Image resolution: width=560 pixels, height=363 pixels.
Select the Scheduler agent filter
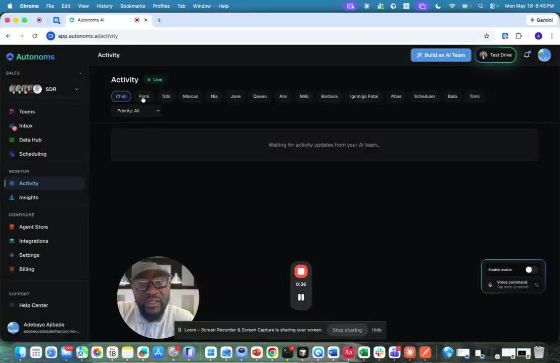tap(424, 96)
